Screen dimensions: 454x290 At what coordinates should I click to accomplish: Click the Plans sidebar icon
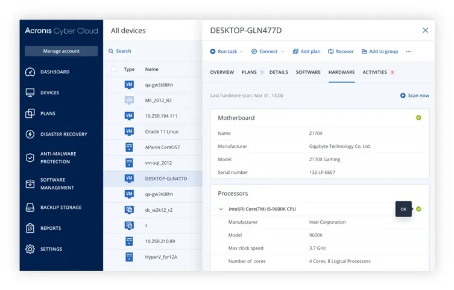(x=30, y=114)
